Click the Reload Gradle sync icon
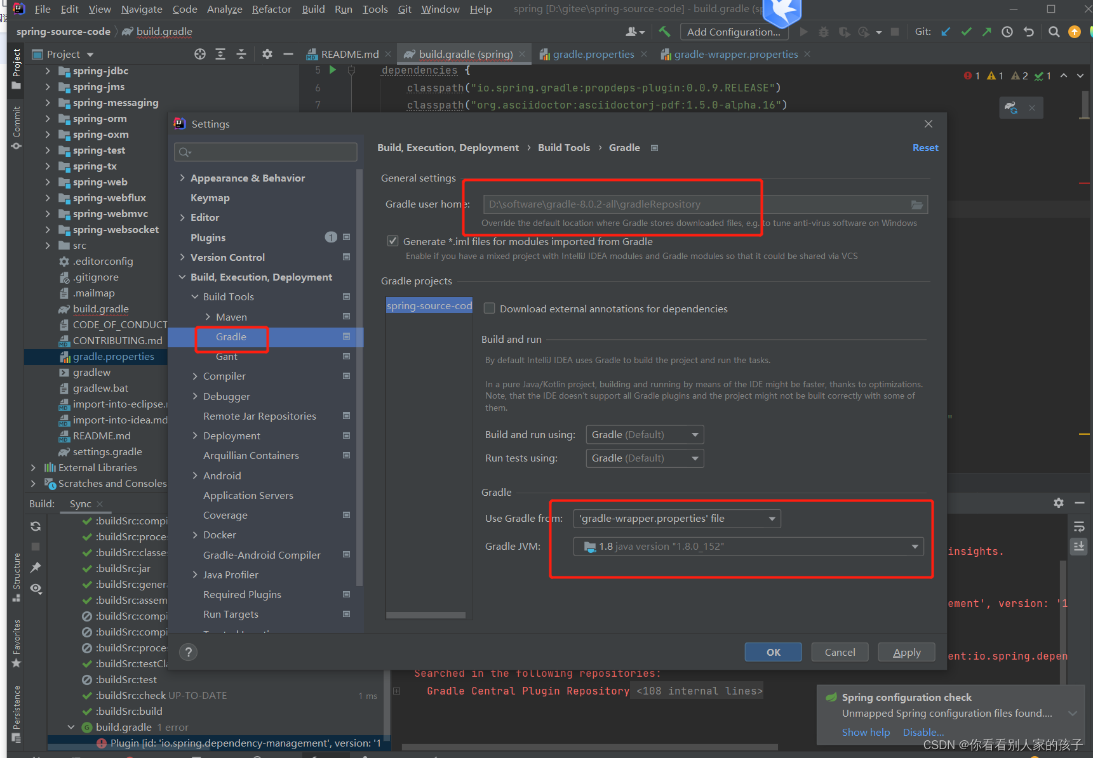This screenshot has width=1093, height=758. click(x=36, y=526)
